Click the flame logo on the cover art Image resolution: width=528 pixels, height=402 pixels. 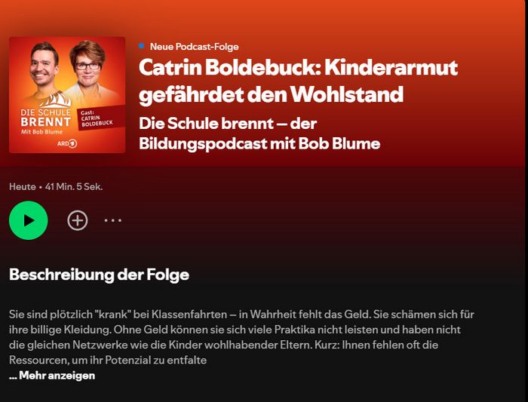57,100
